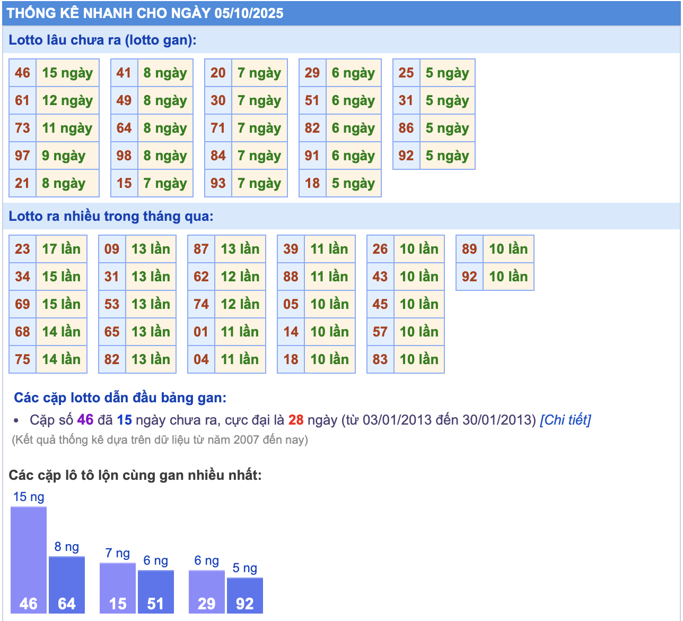Click the "THỐNG KÊ NHANH CHO NGÀY 05/10/2025" title bar
This screenshot has height=621, width=683.
(x=145, y=13)
